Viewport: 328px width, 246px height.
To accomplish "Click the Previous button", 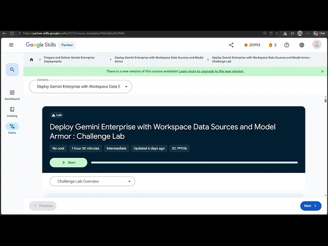I will coord(43,206).
